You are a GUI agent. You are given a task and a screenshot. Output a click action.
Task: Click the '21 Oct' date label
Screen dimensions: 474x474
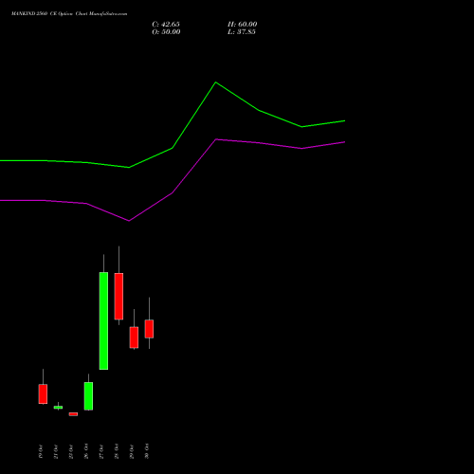coord(56,451)
